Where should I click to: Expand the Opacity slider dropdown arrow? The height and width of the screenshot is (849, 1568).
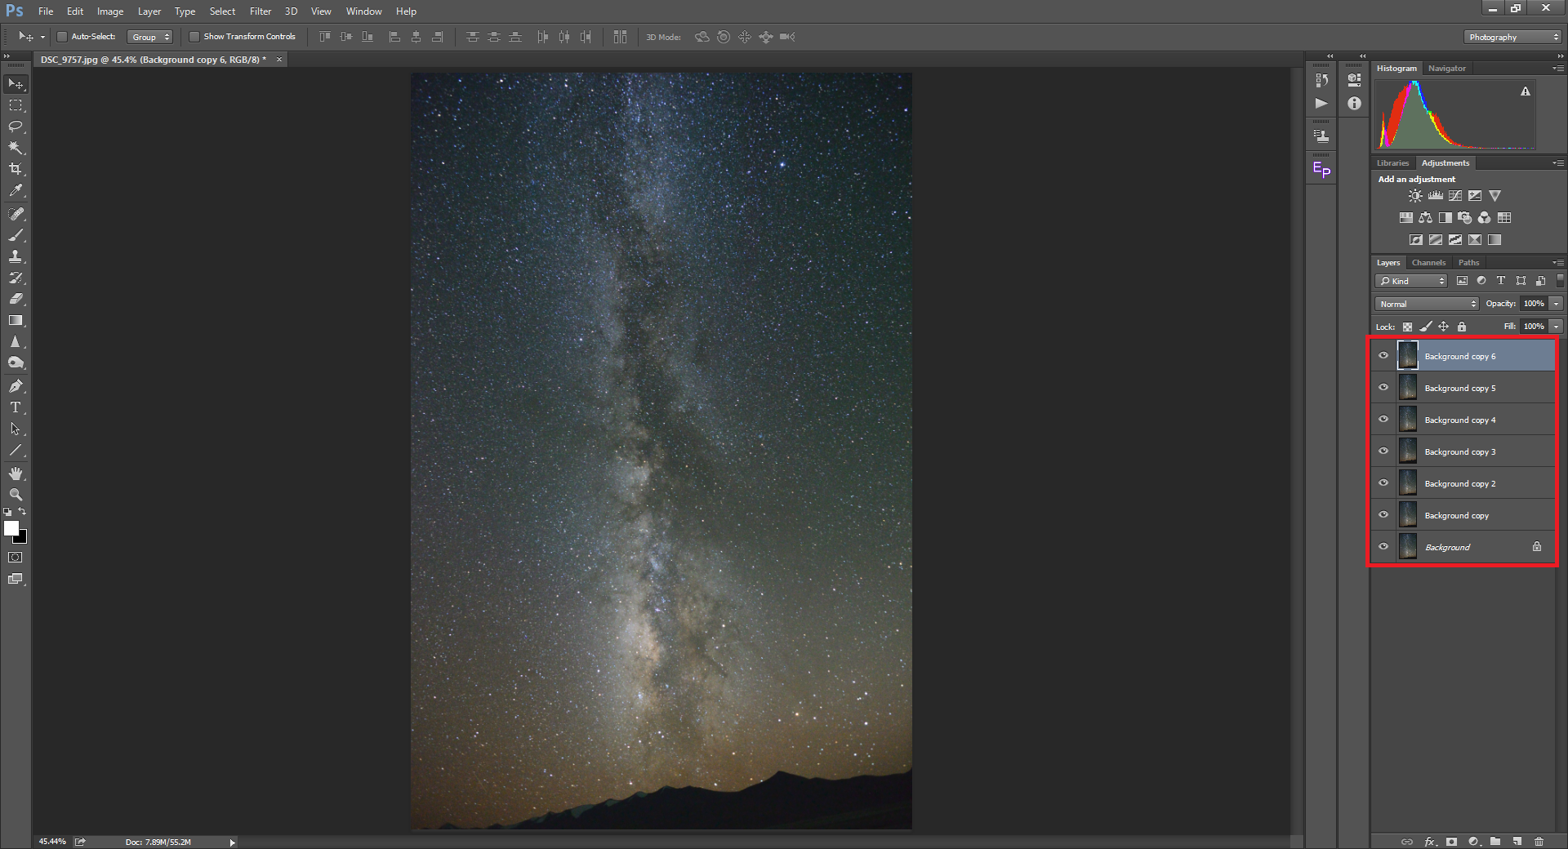coord(1557,304)
